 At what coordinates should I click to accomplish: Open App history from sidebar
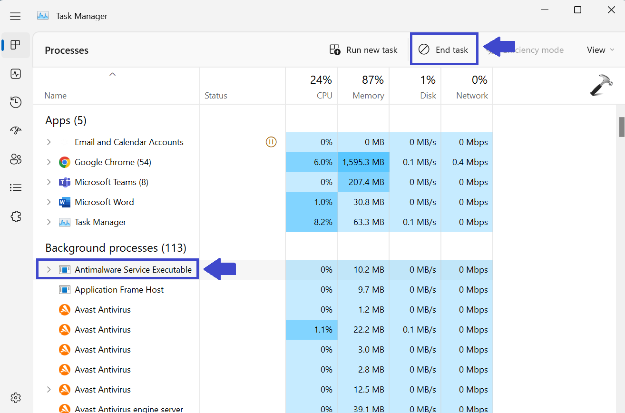coord(16,102)
